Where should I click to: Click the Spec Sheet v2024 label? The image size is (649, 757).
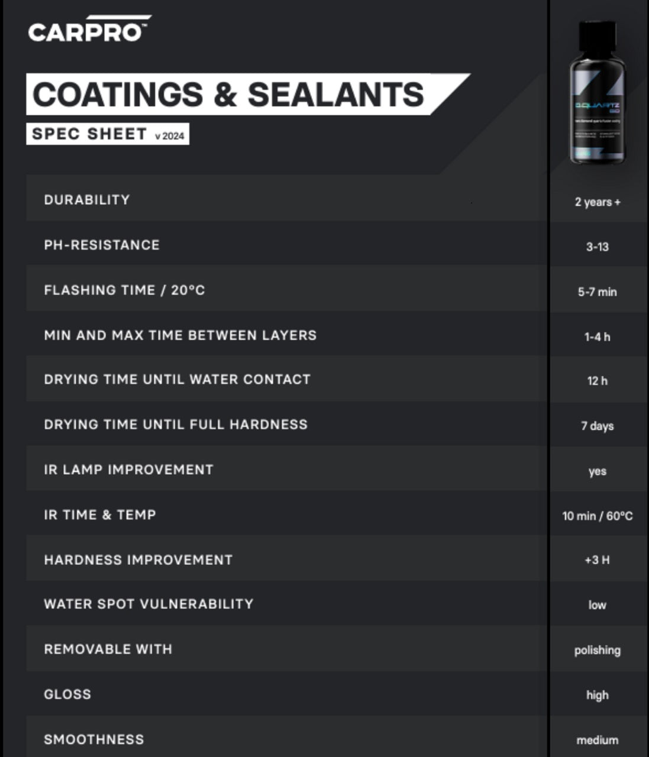pyautogui.click(x=108, y=134)
